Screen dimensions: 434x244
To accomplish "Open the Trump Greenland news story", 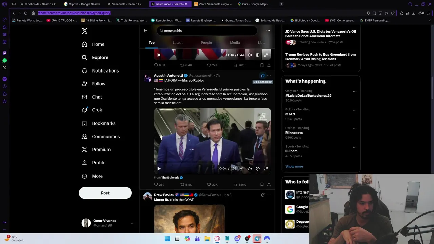I will [321, 59].
